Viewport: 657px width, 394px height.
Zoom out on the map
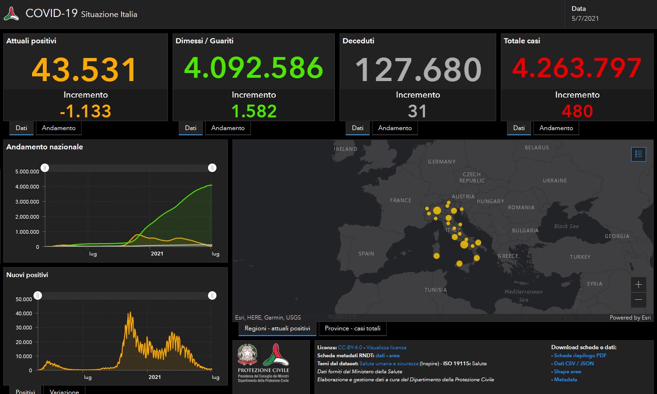tap(638, 300)
